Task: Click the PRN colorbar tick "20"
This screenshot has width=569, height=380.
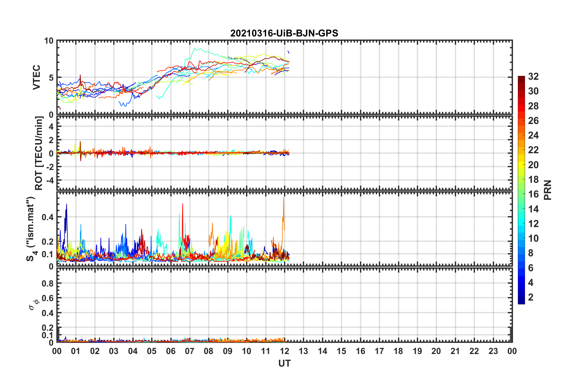Action: pos(533,165)
